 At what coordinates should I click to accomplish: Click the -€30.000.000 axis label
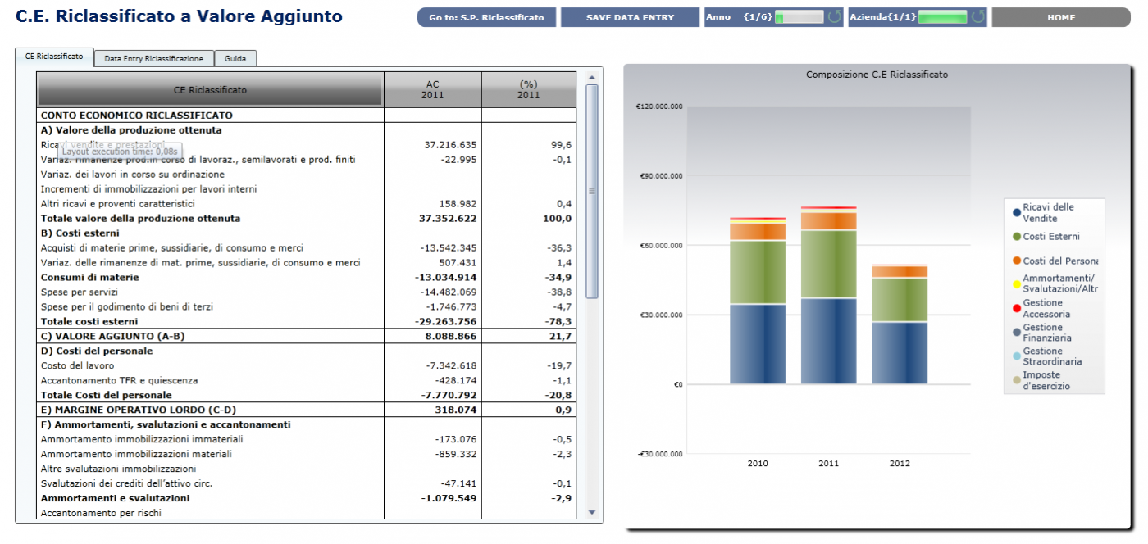[x=660, y=454]
